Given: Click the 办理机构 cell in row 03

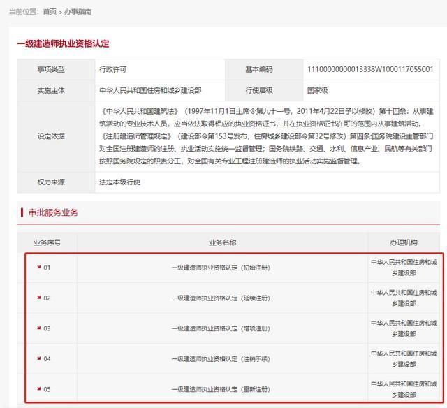Looking at the screenshot, I should click(x=404, y=328).
